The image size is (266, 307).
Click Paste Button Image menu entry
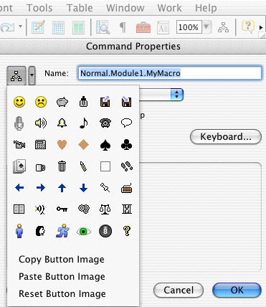[62, 277]
